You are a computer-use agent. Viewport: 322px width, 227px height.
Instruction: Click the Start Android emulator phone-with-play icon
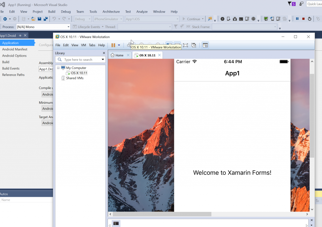point(229,19)
